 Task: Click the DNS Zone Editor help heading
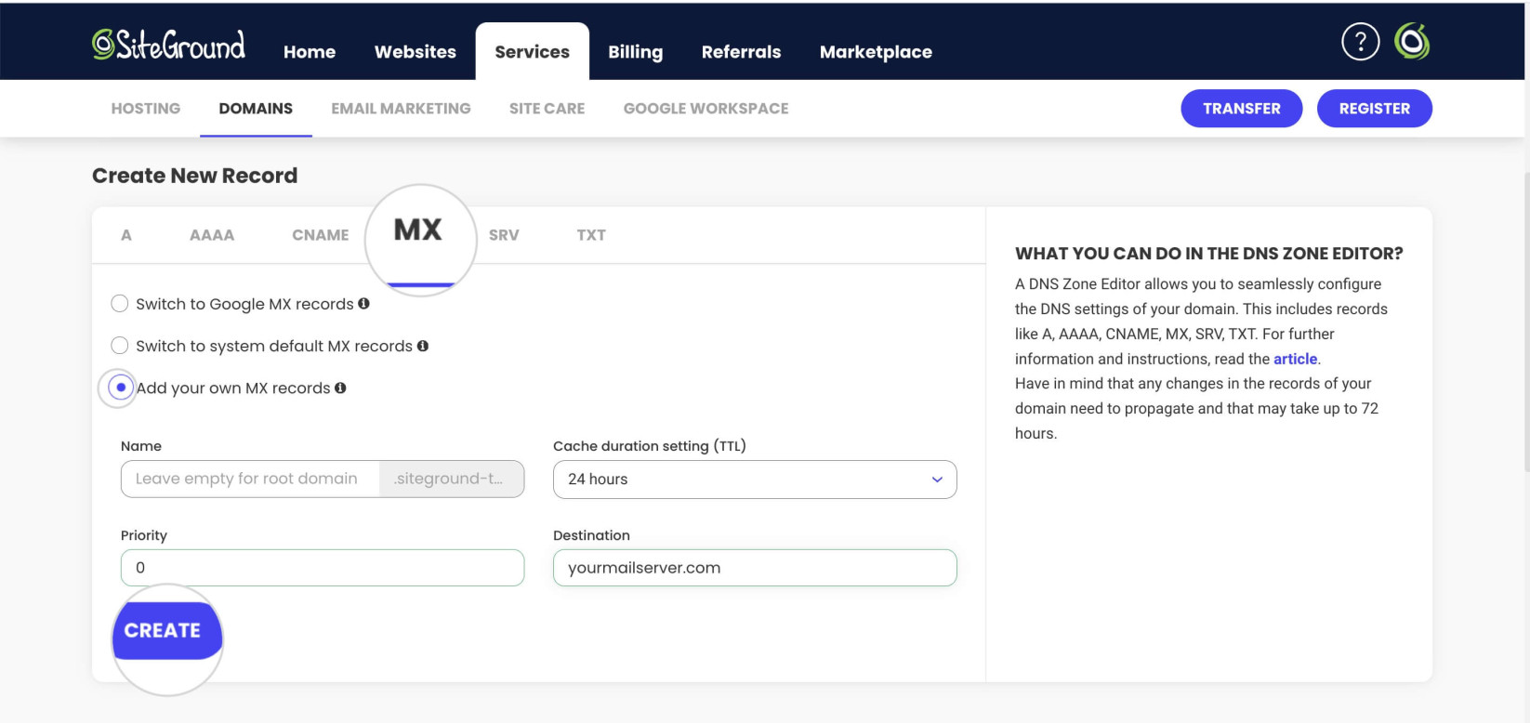coord(1209,254)
